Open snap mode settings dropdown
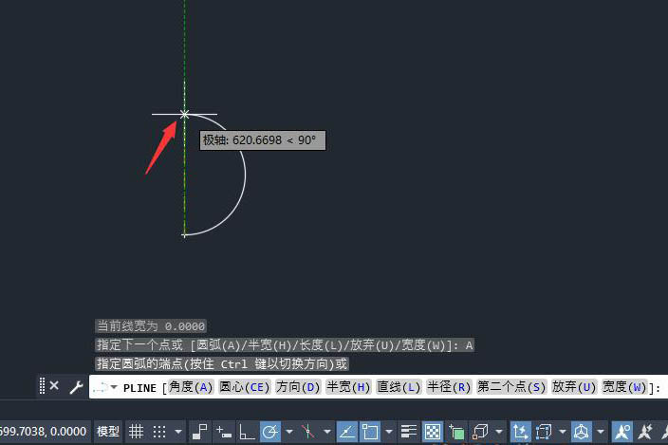 178,432
